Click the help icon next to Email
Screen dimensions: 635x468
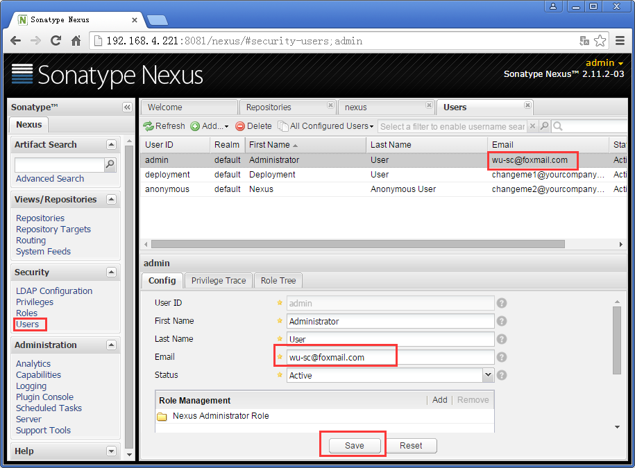502,357
